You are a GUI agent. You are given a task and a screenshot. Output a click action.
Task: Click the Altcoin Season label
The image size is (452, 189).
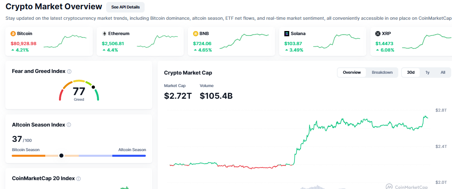click(x=132, y=150)
